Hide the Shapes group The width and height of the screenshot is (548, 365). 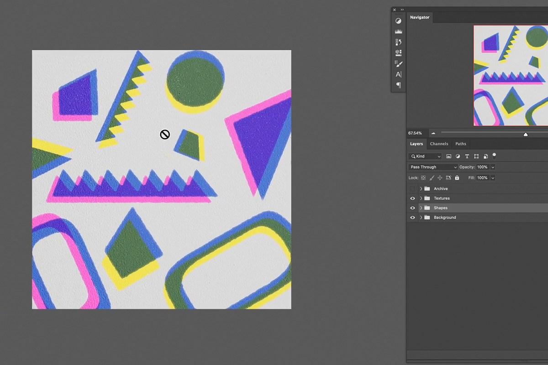(412, 208)
